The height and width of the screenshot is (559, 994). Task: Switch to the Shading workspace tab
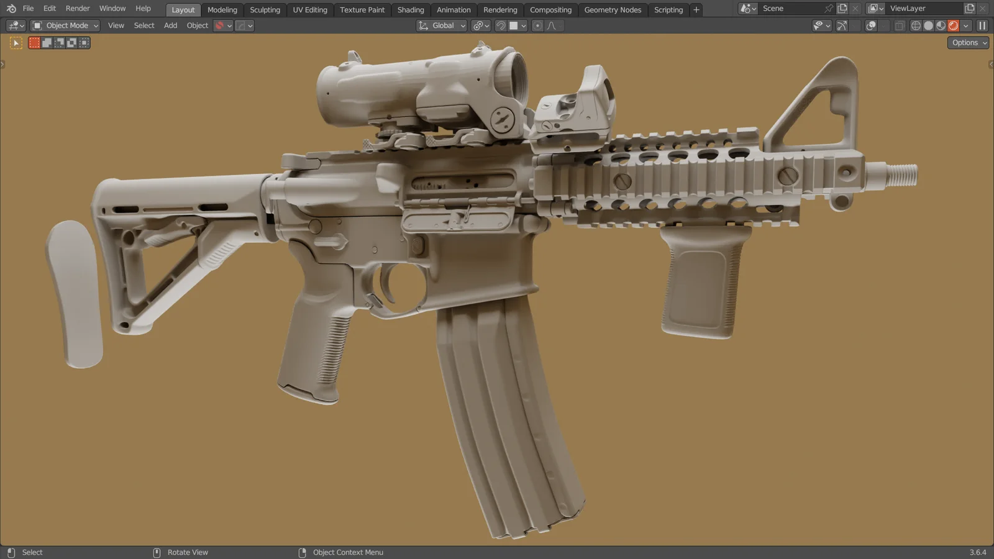click(411, 9)
